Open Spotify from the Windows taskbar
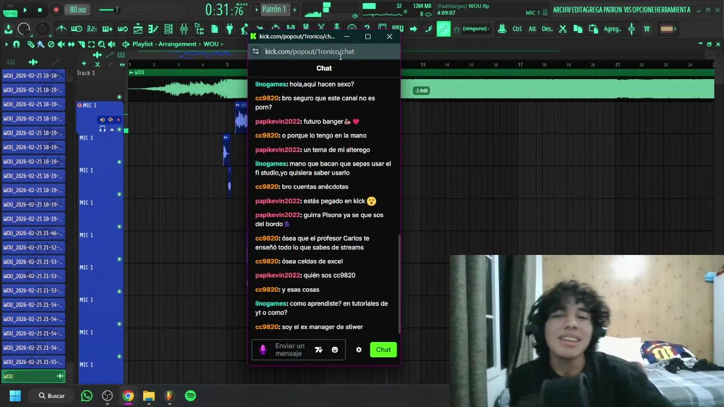The height and width of the screenshot is (407, 724). (x=191, y=396)
